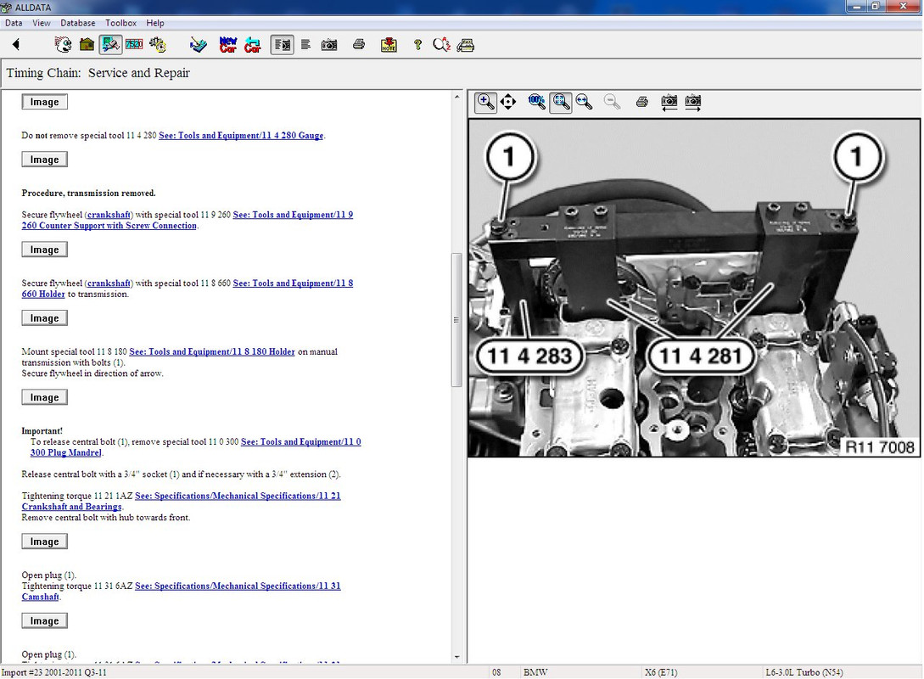
Task: Click the back arrow in main toolbar
Action: coord(16,45)
